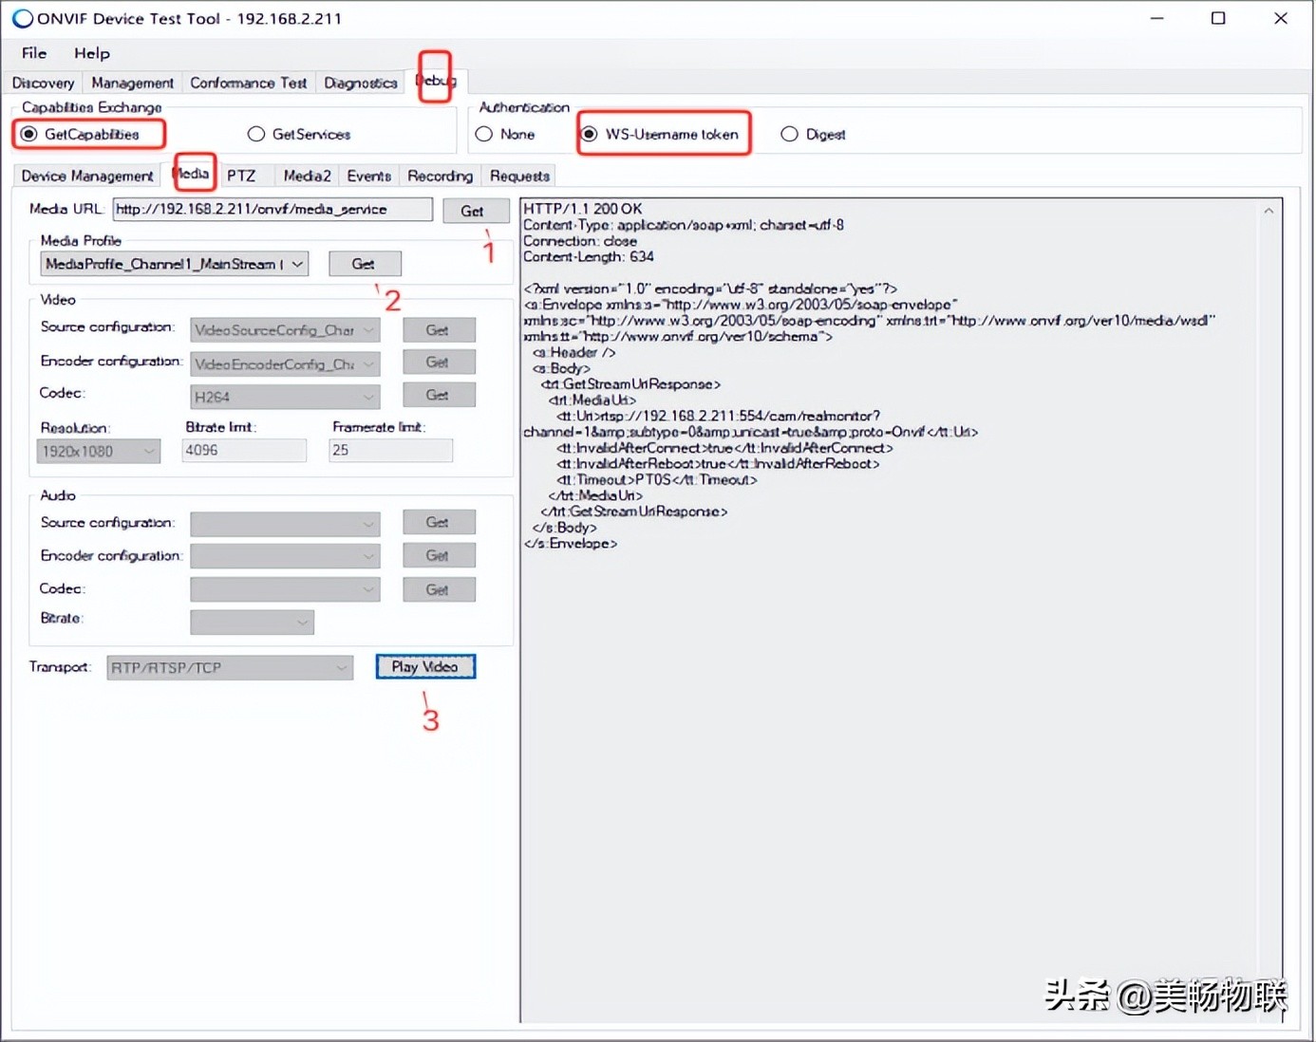Image resolution: width=1316 pixels, height=1042 pixels.
Task: Click the Framerate limit field
Action: [x=390, y=450]
